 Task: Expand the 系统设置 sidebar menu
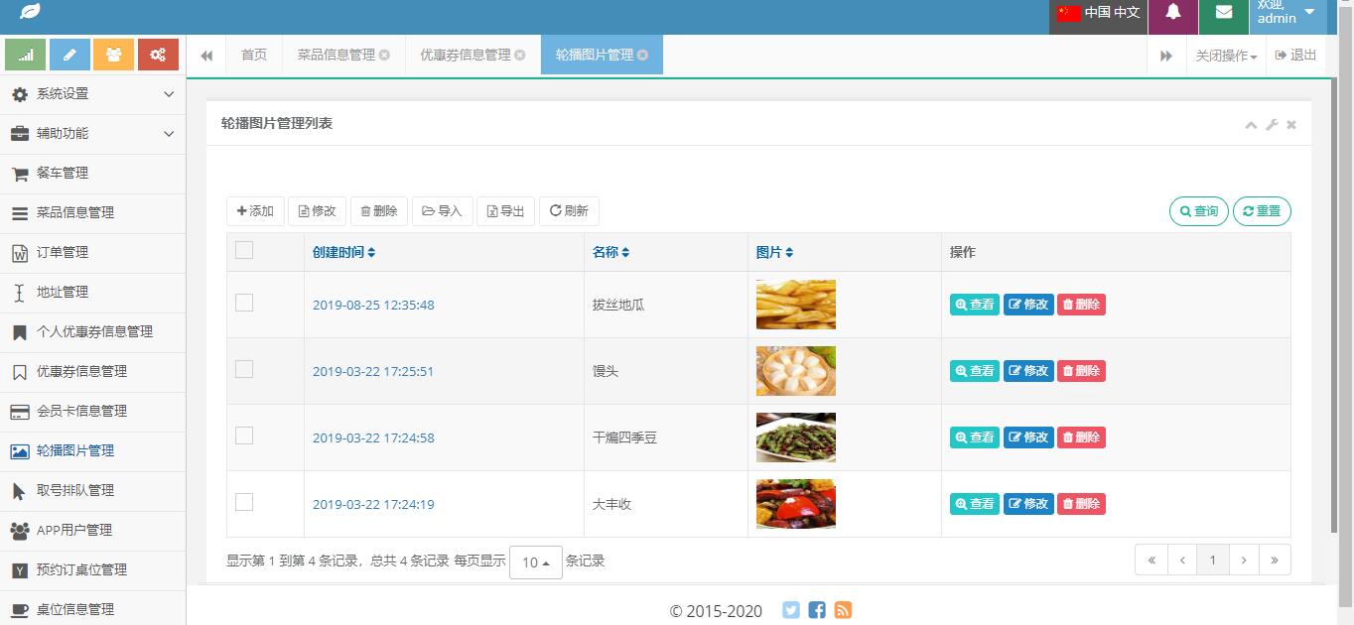[x=92, y=93]
